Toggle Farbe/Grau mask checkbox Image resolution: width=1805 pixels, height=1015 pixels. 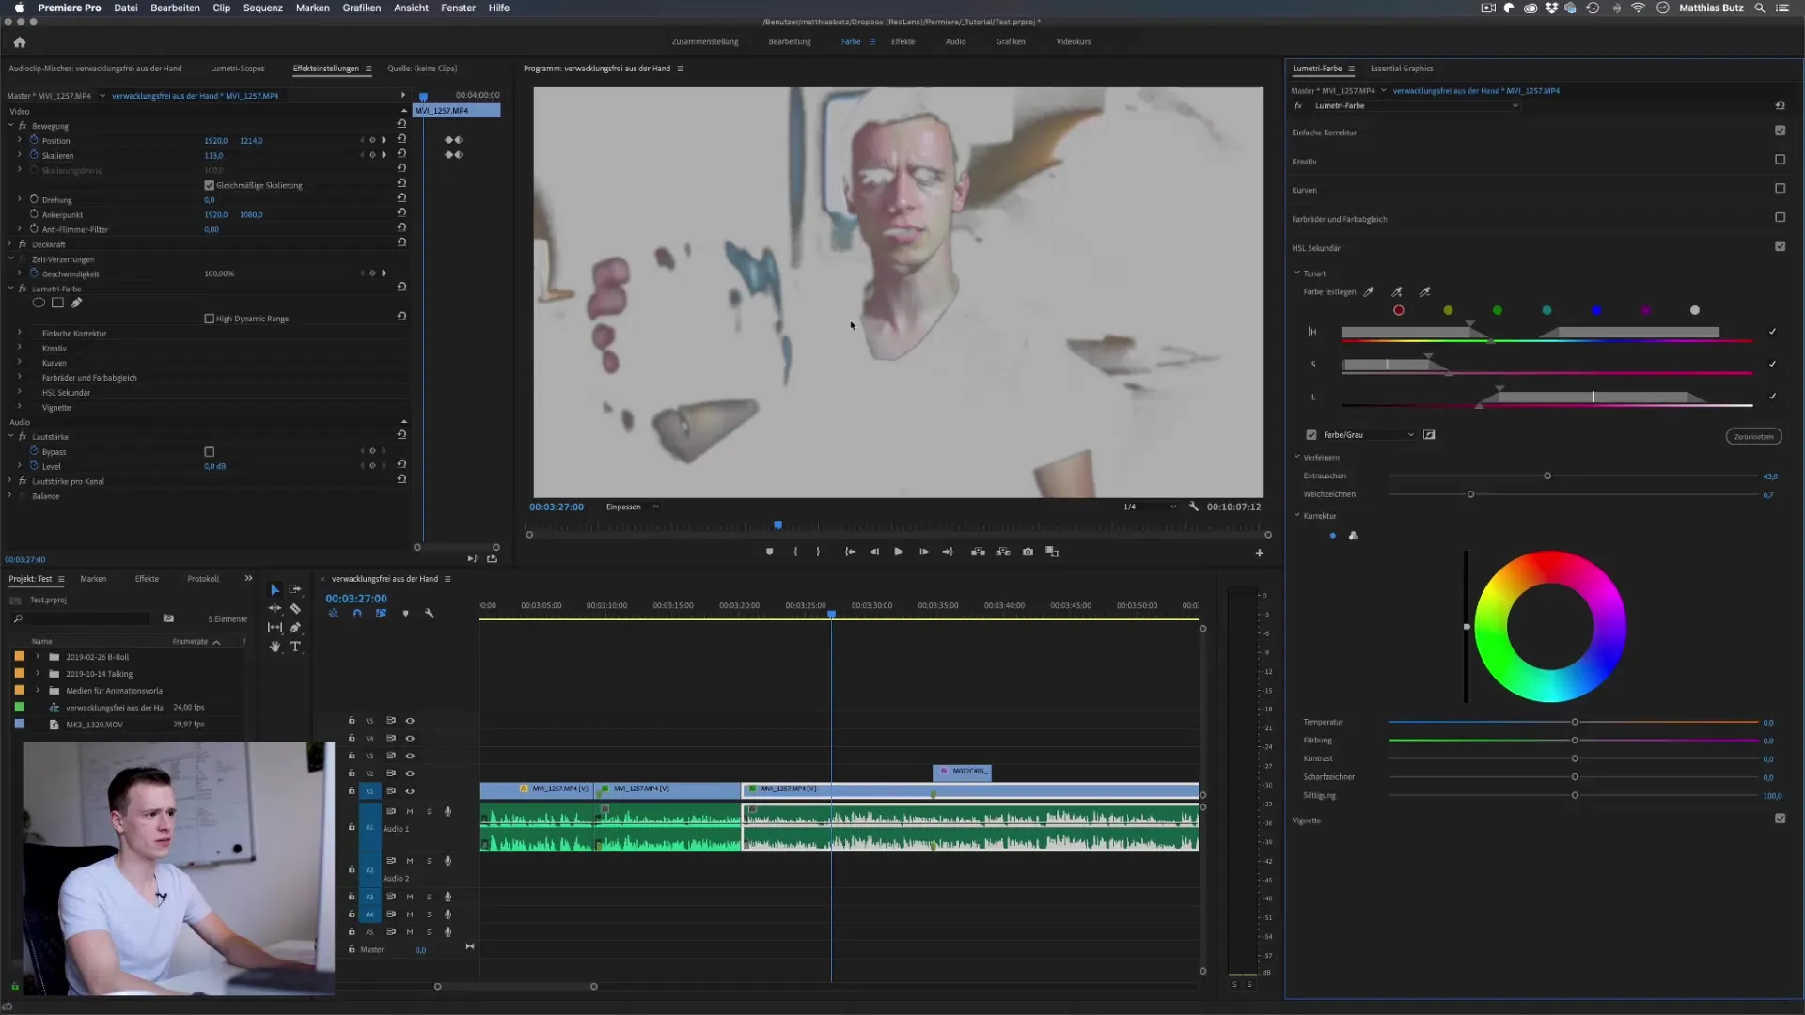tap(1311, 434)
